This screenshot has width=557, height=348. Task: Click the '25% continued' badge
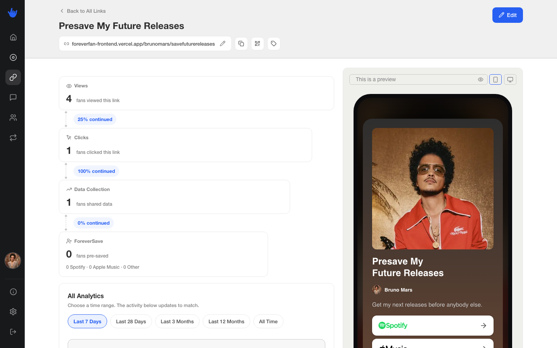pyautogui.click(x=95, y=119)
